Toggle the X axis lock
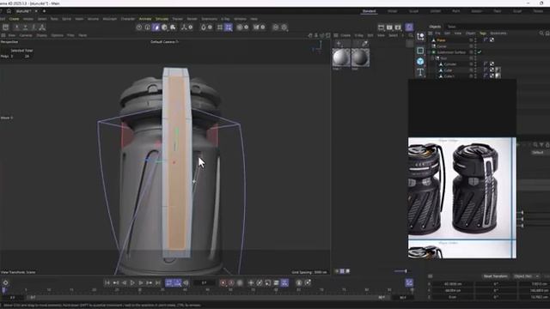Screen dimensions: 550x309 point(17,27)
